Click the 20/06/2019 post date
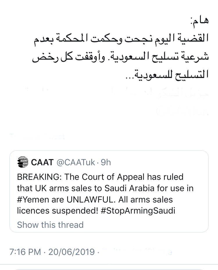 (x=72, y=252)
